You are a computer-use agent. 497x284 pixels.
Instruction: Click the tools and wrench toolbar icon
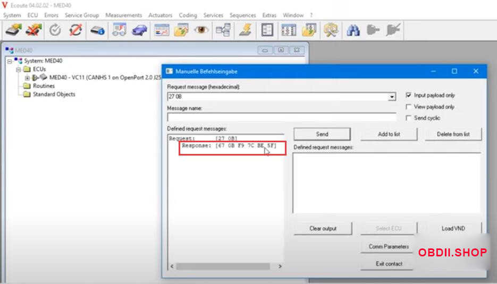[331, 30]
